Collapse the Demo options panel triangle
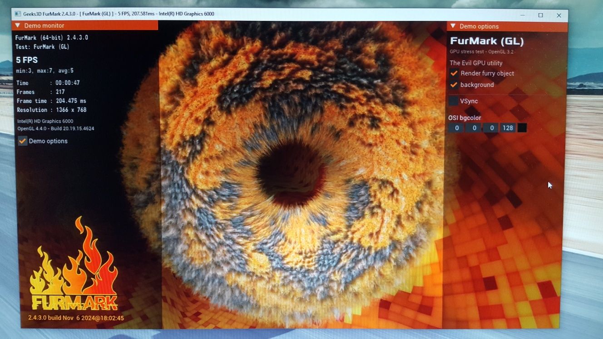The width and height of the screenshot is (603, 339). 453,26
